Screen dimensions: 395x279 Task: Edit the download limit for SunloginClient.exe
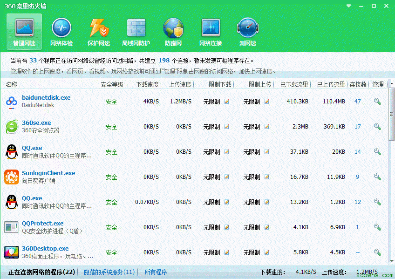pyautogui.click(x=227, y=177)
